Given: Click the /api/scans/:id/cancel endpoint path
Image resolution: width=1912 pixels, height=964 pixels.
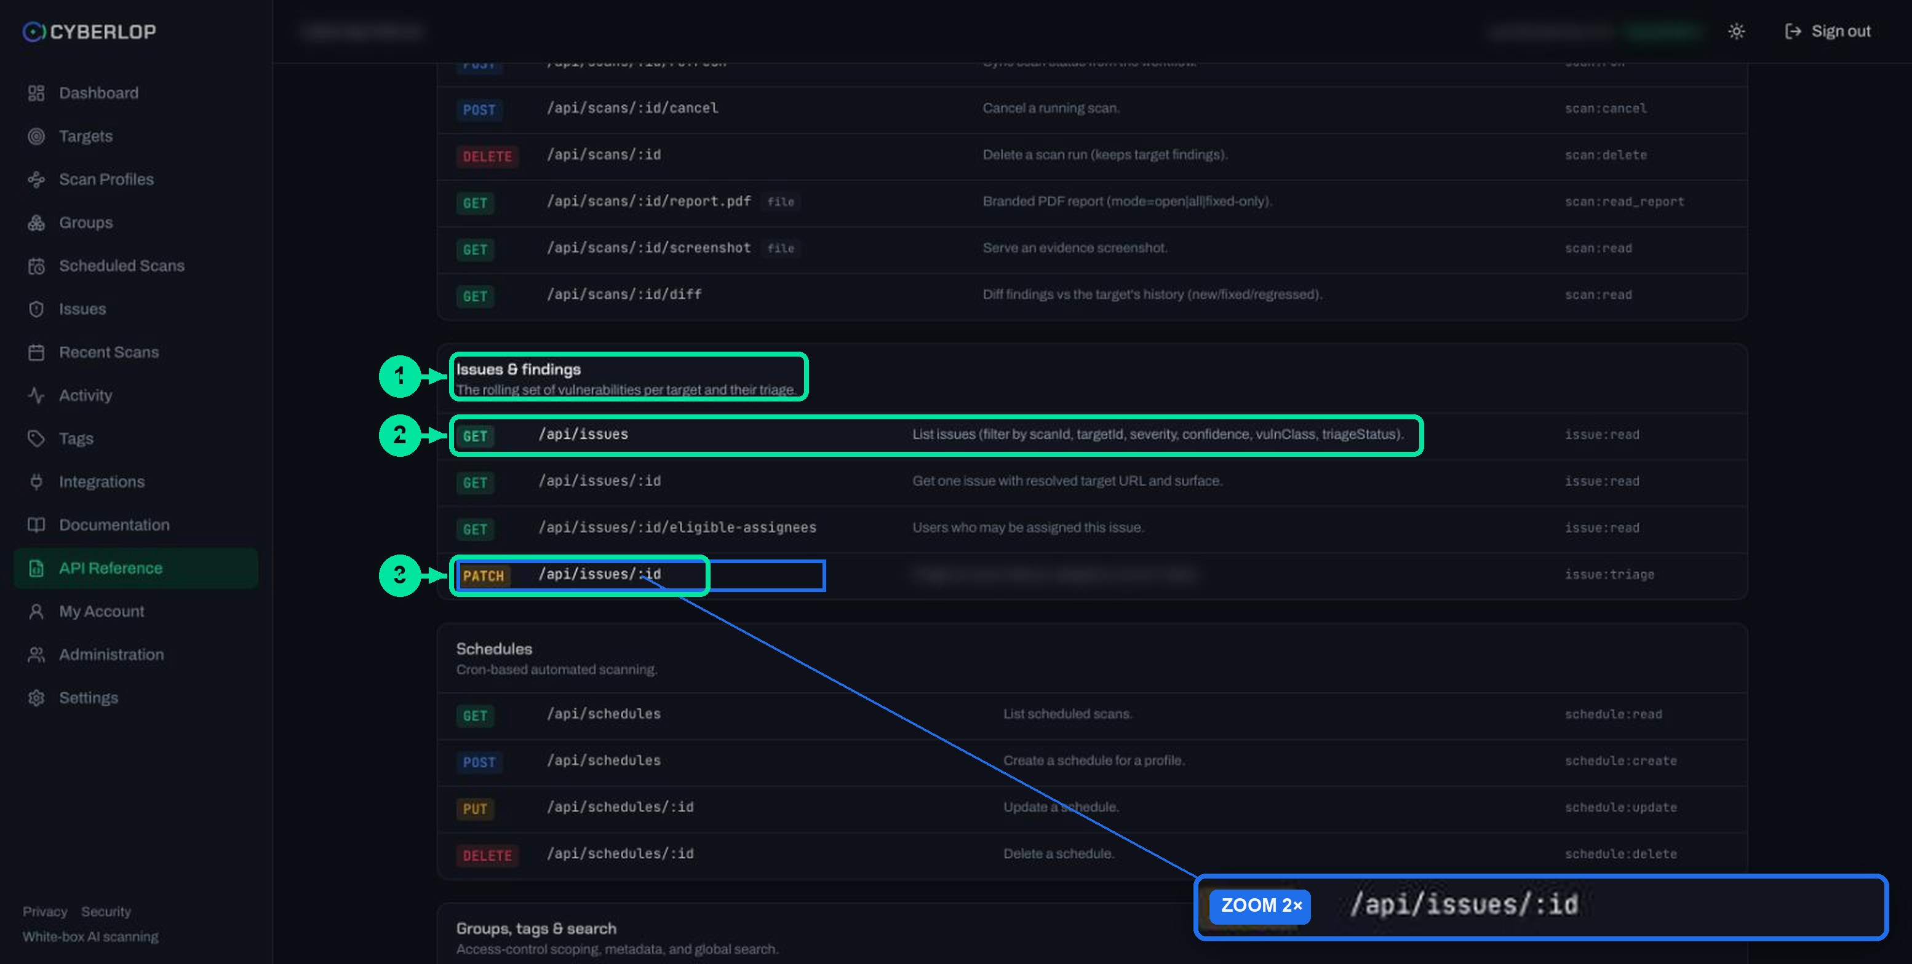Looking at the screenshot, I should point(632,108).
